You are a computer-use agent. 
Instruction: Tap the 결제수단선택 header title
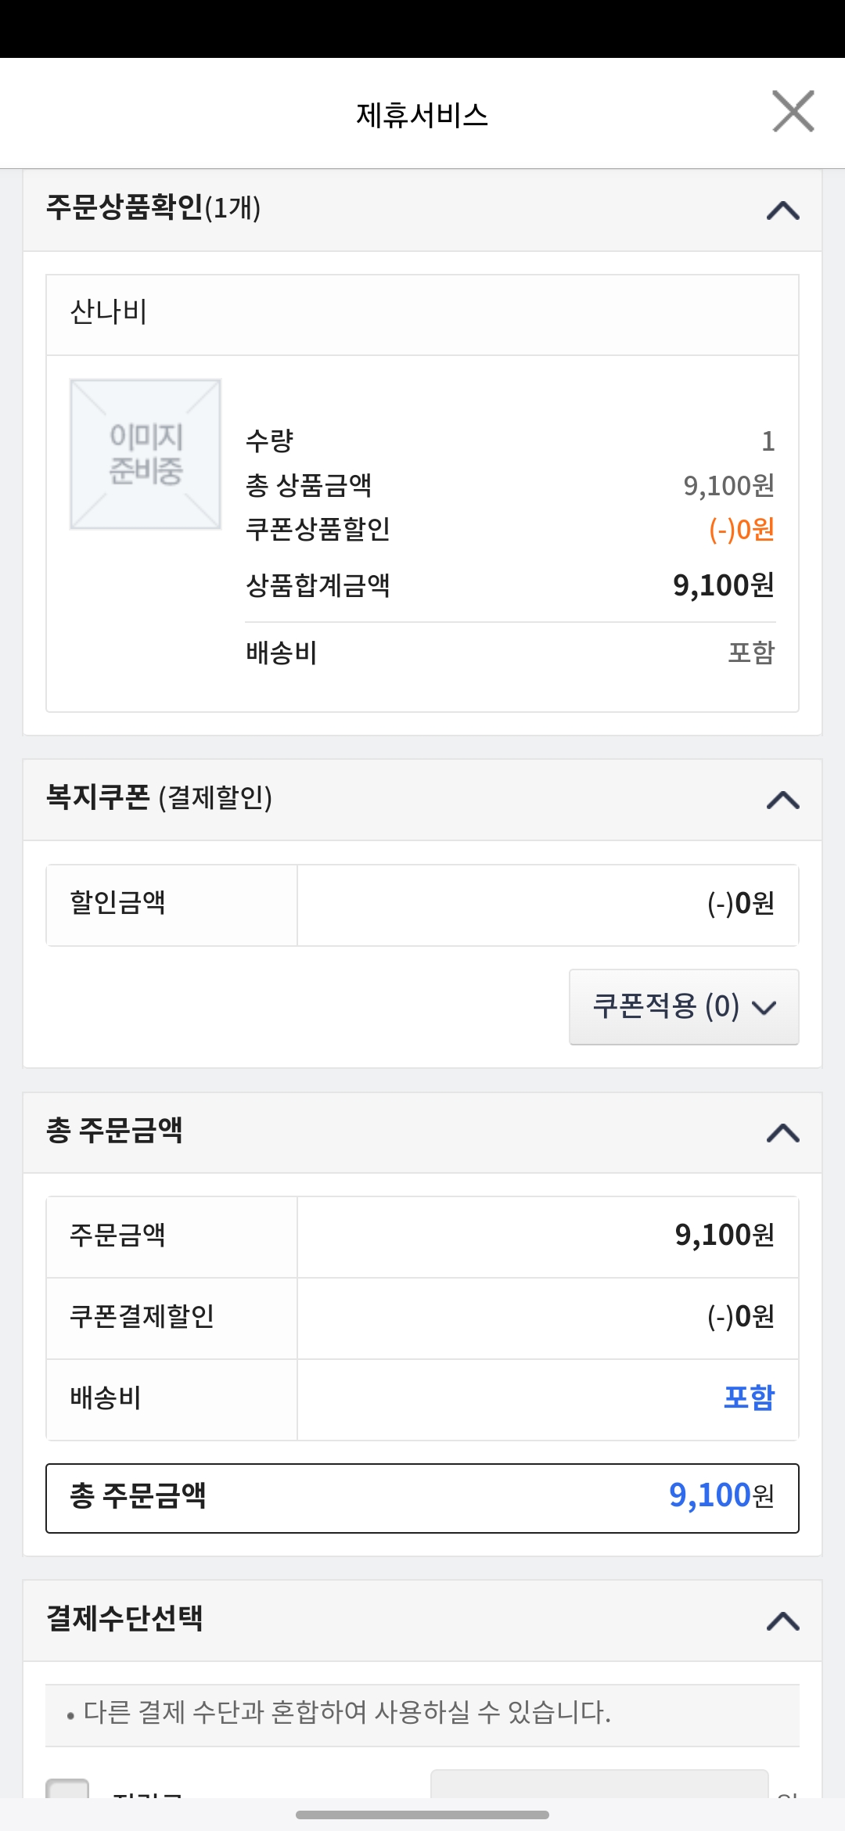coord(125,1618)
